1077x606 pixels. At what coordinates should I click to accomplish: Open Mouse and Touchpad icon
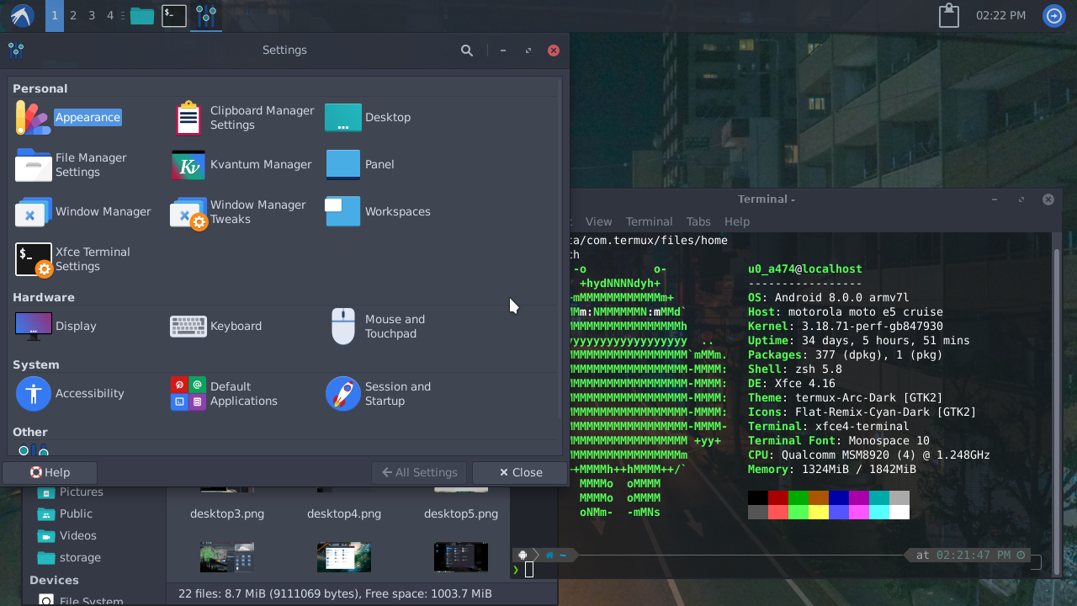point(343,327)
